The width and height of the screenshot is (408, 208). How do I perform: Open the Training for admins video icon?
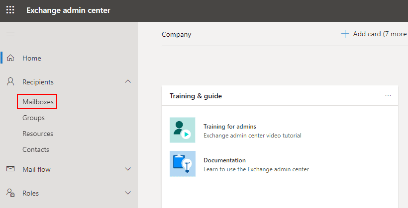183,130
